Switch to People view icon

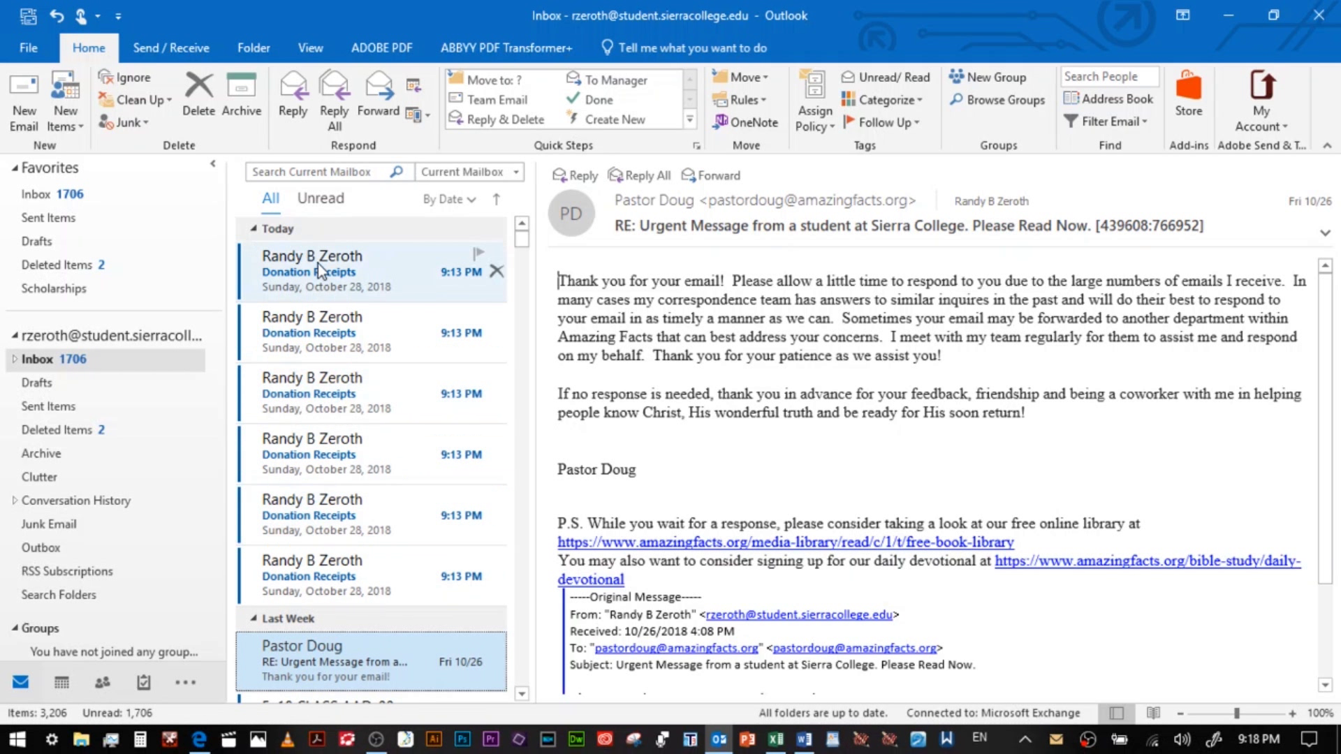pyautogui.click(x=103, y=682)
